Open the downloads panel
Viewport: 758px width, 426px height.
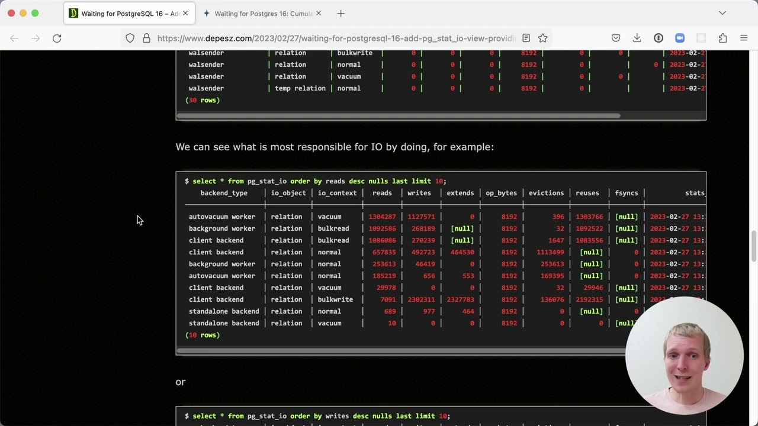tap(637, 38)
